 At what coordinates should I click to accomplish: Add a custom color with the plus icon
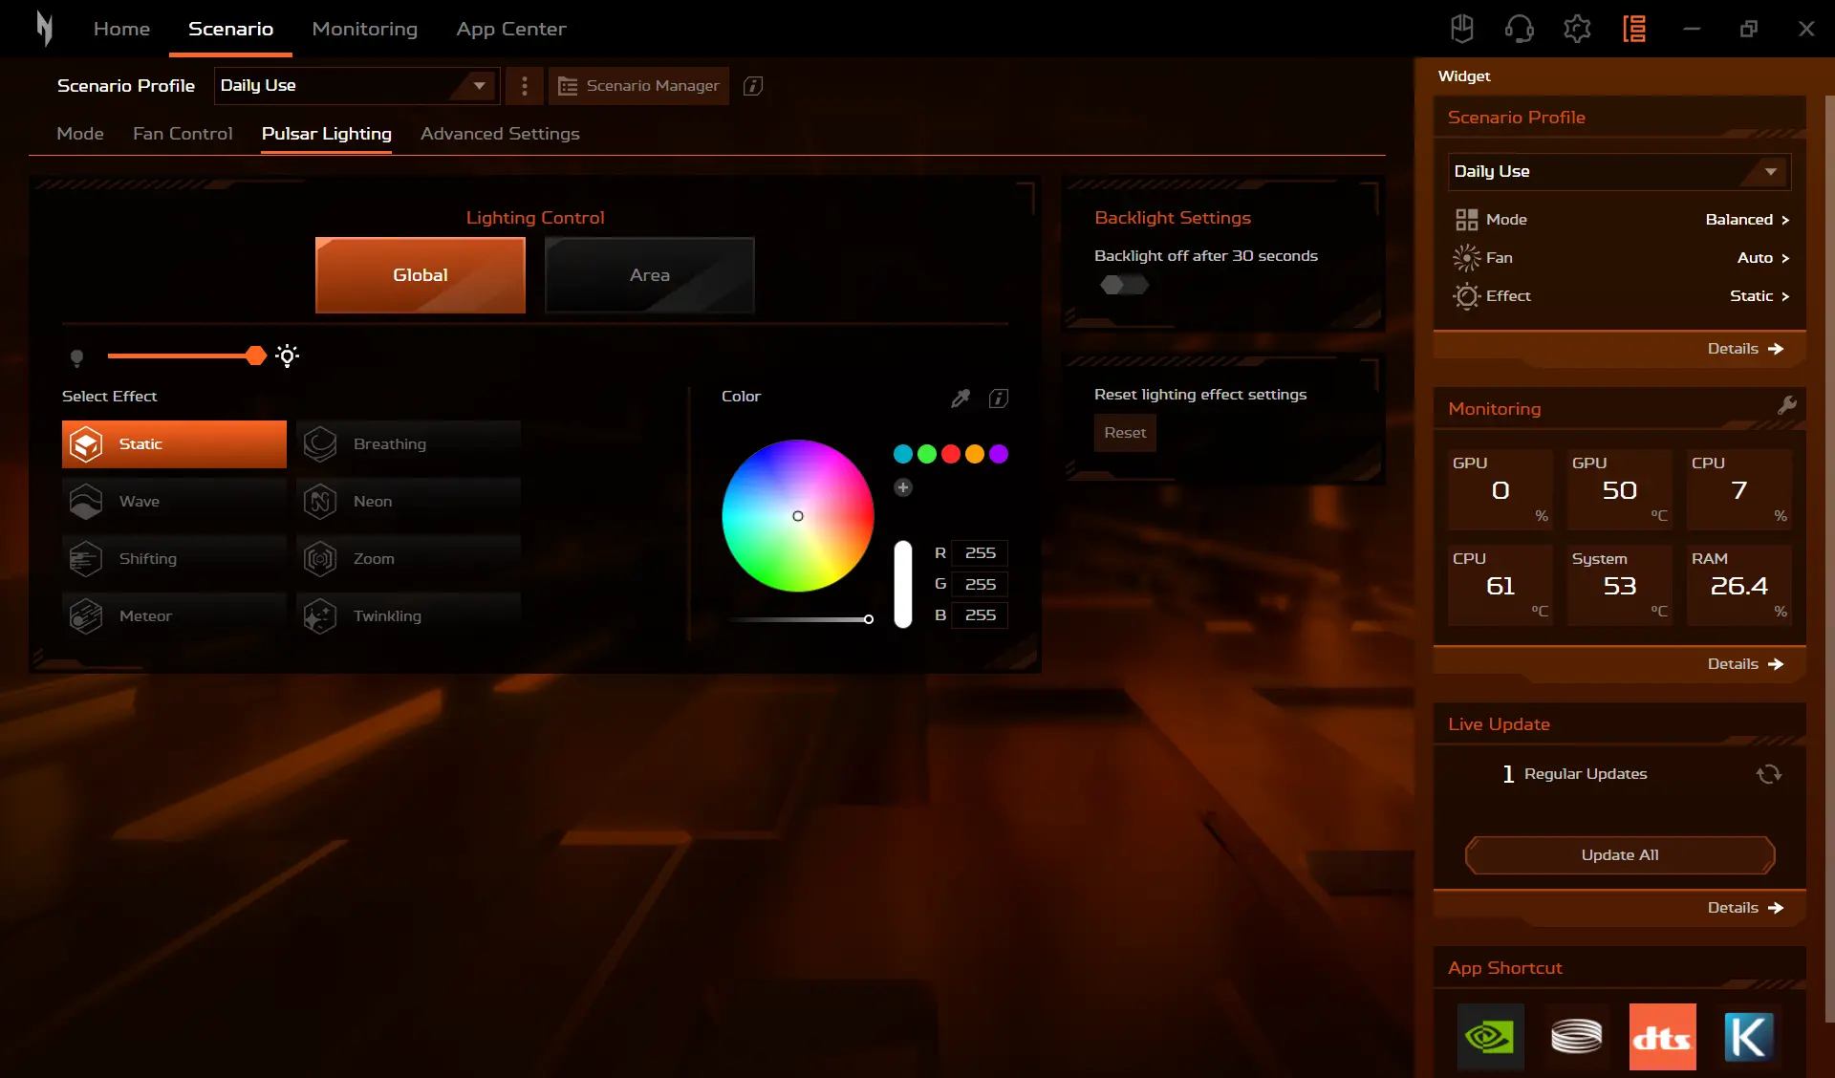(x=903, y=487)
